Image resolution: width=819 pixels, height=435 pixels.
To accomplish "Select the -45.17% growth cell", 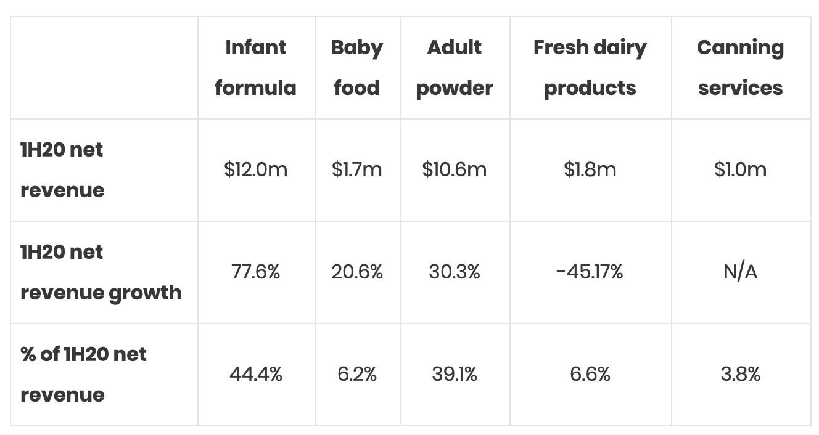I will tap(590, 272).
